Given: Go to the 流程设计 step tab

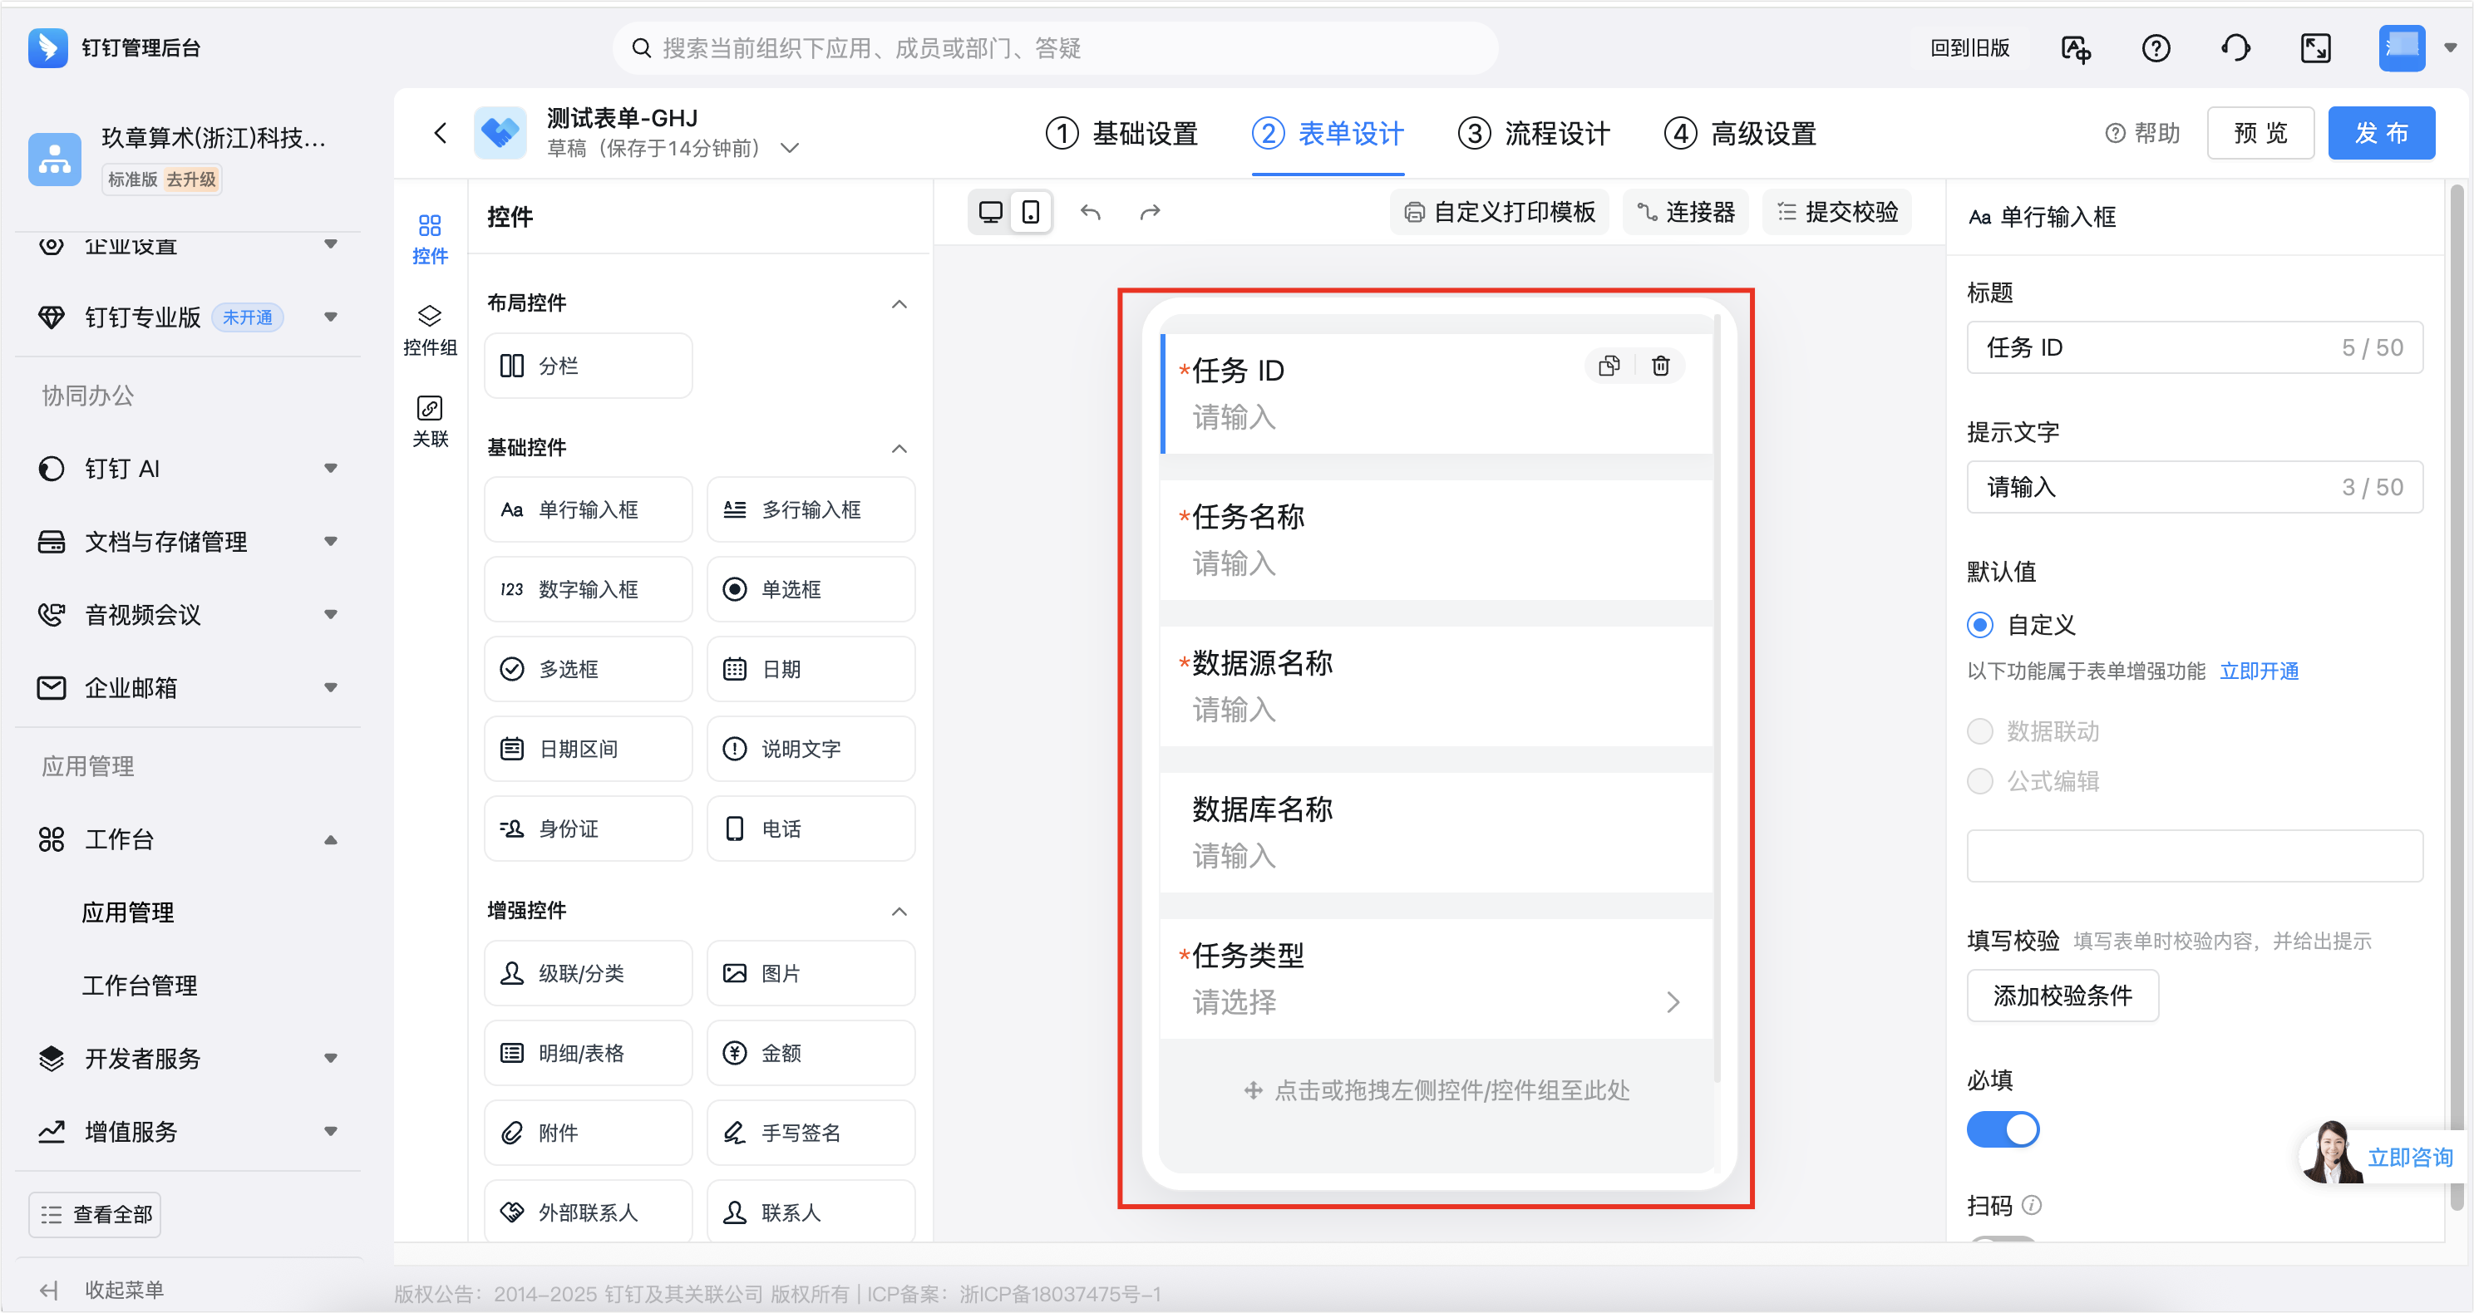Looking at the screenshot, I should [x=1534, y=134].
